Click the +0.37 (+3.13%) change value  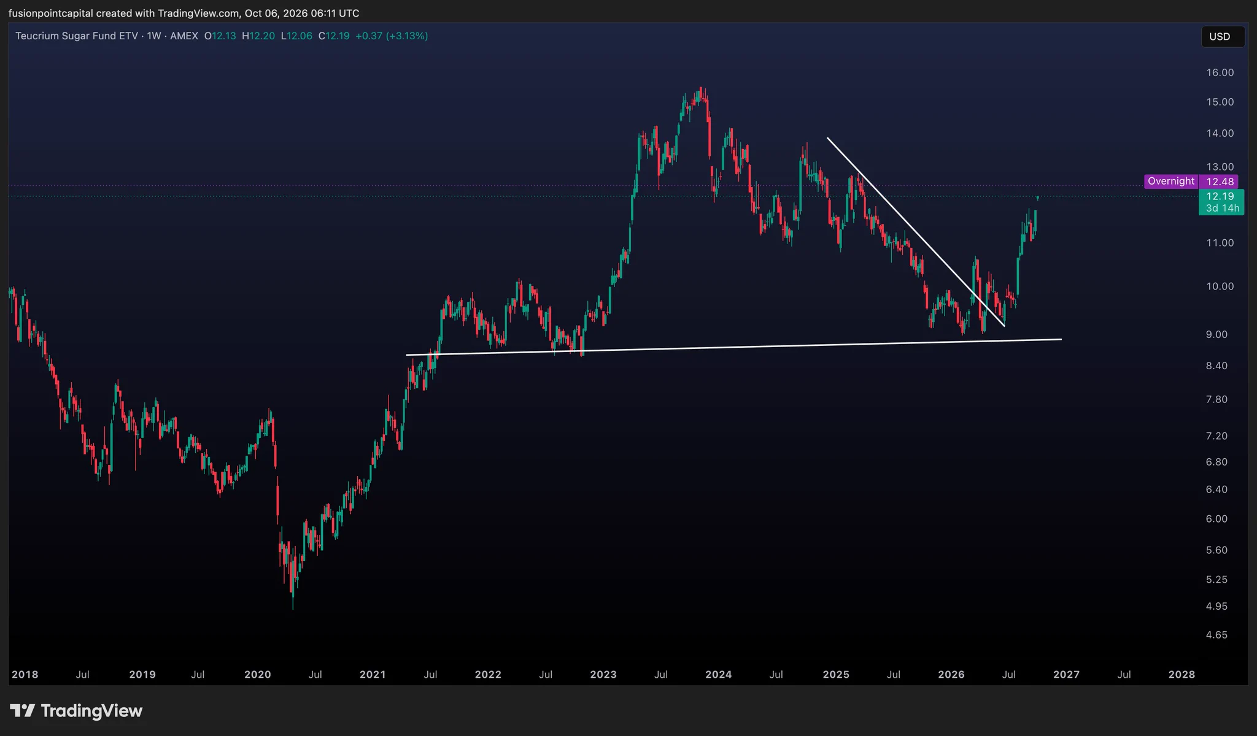pyautogui.click(x=392, y=36)
